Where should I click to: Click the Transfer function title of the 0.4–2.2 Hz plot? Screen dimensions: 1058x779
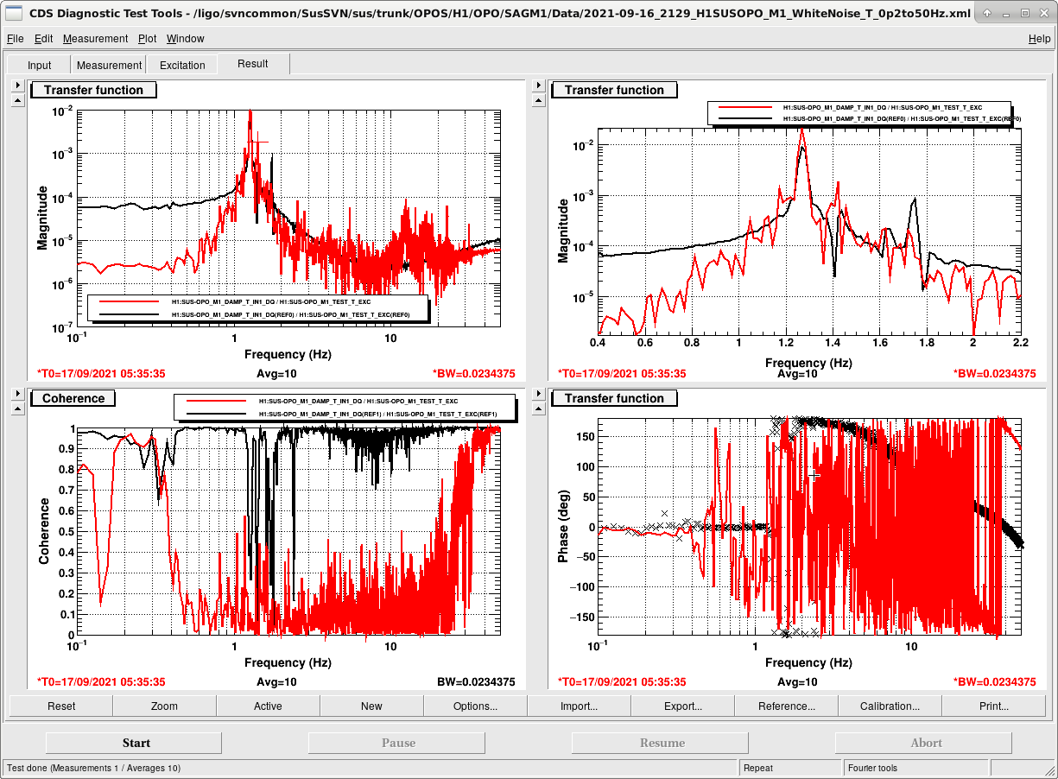click(614, 90)
